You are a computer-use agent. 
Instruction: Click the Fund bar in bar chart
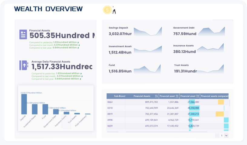point(45,109)
